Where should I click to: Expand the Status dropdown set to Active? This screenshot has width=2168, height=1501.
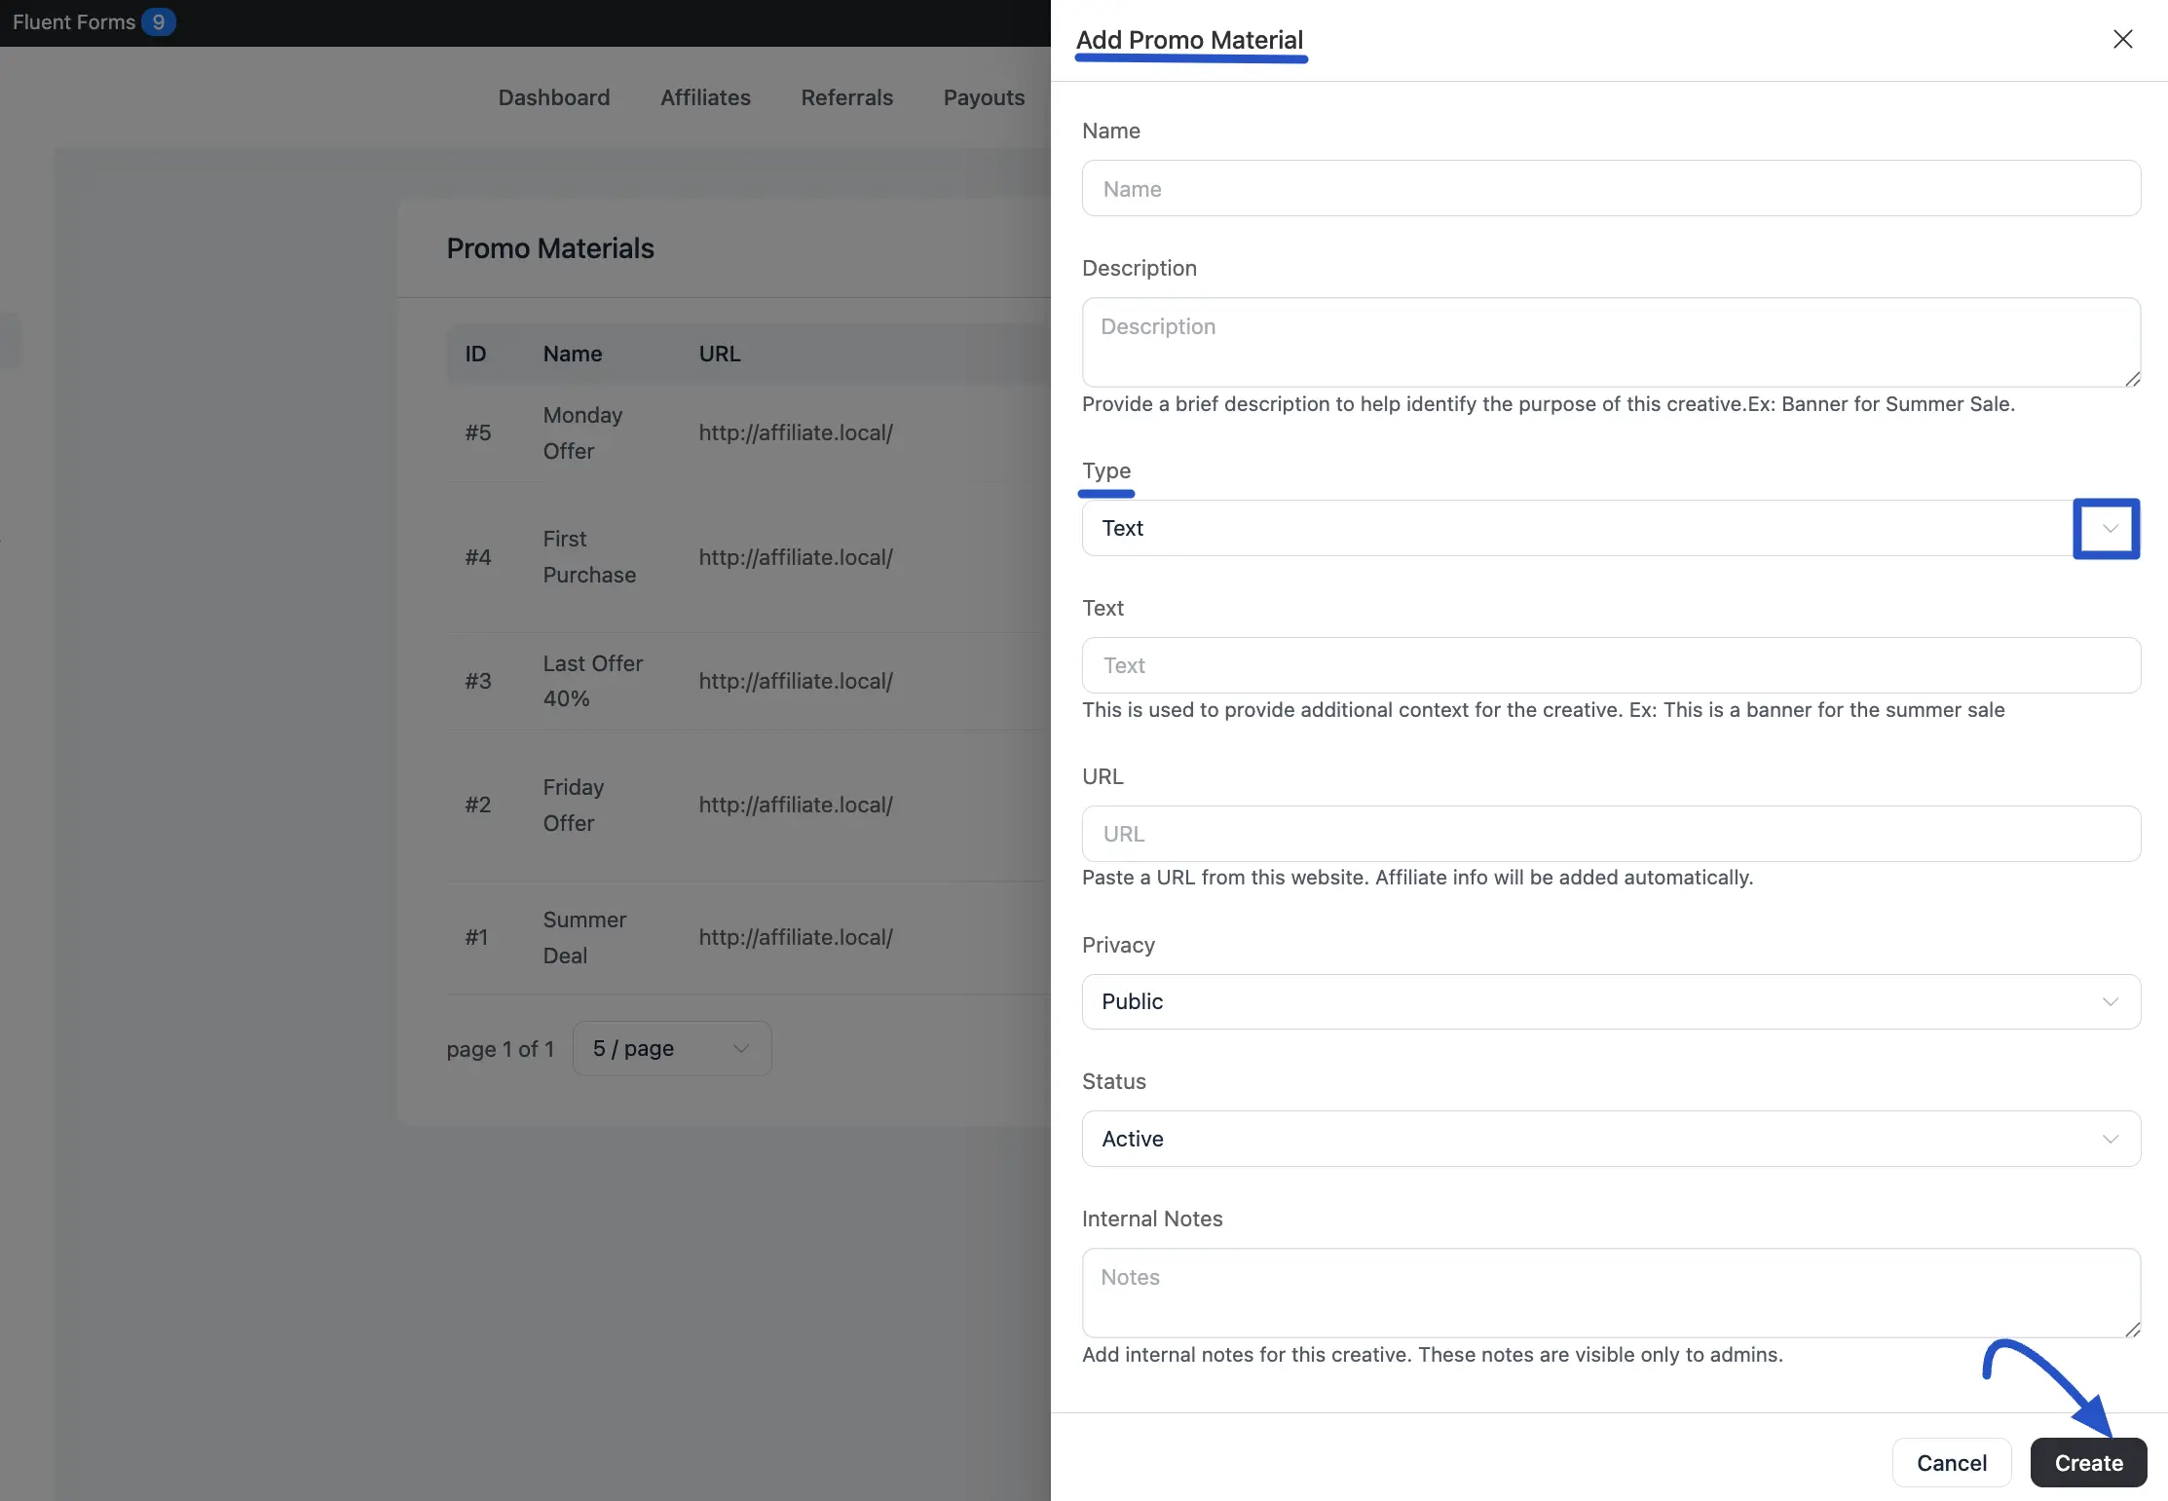[1610, 1139]
